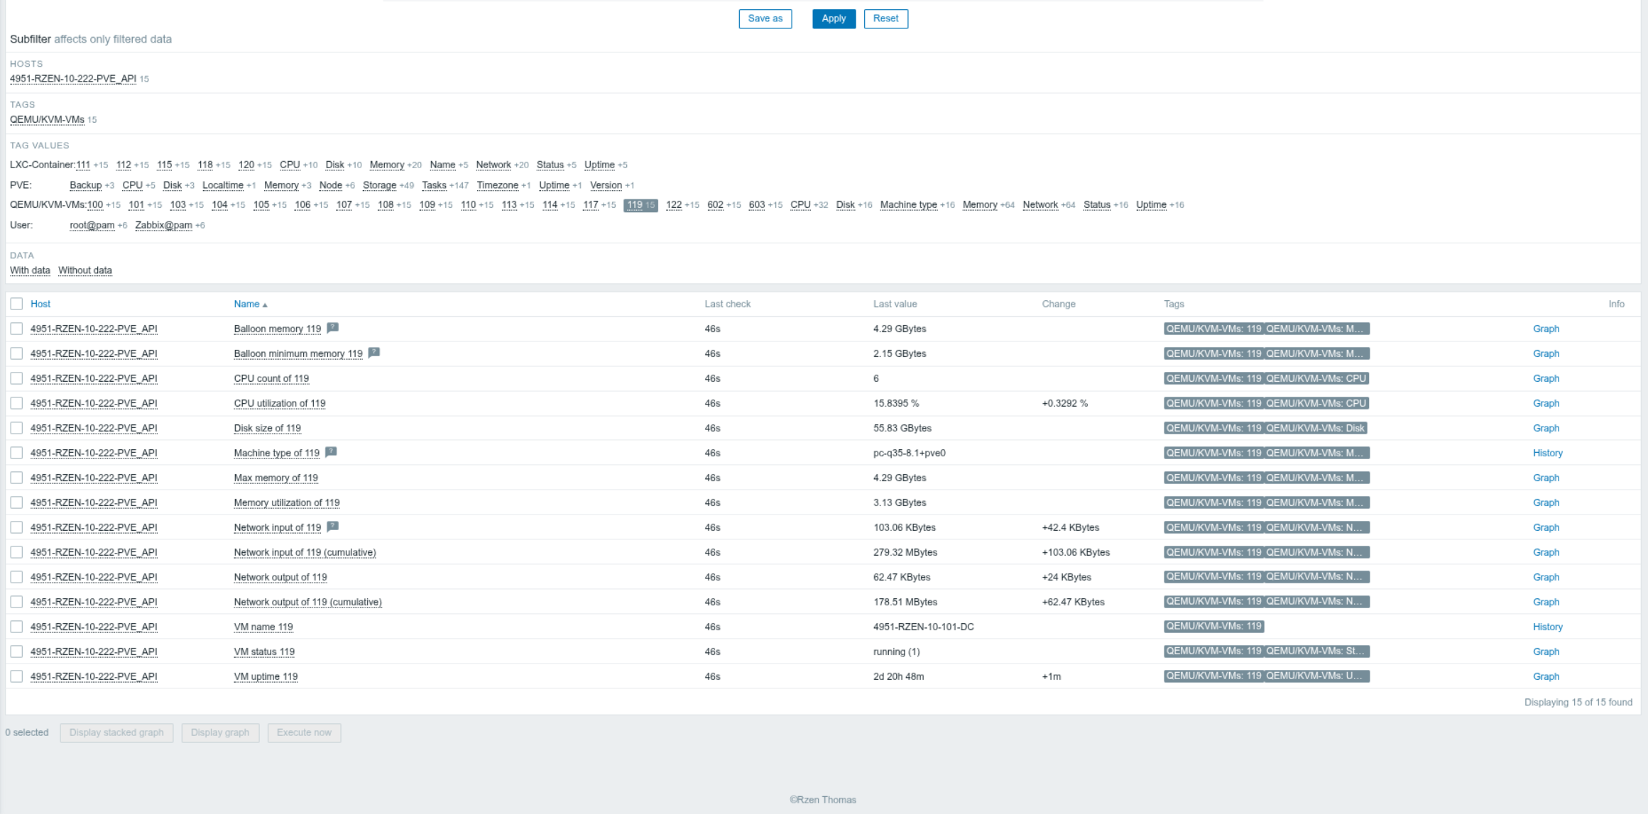Click the Disk tag in Disk size row
1648x814 pixels.
[1316, 428]
